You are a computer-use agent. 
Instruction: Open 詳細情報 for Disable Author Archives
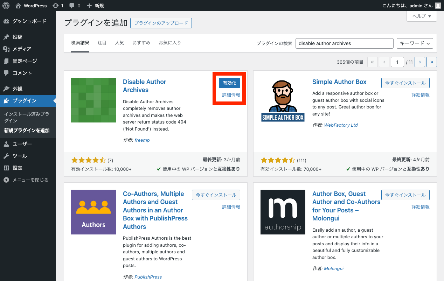tap(231, 95)
